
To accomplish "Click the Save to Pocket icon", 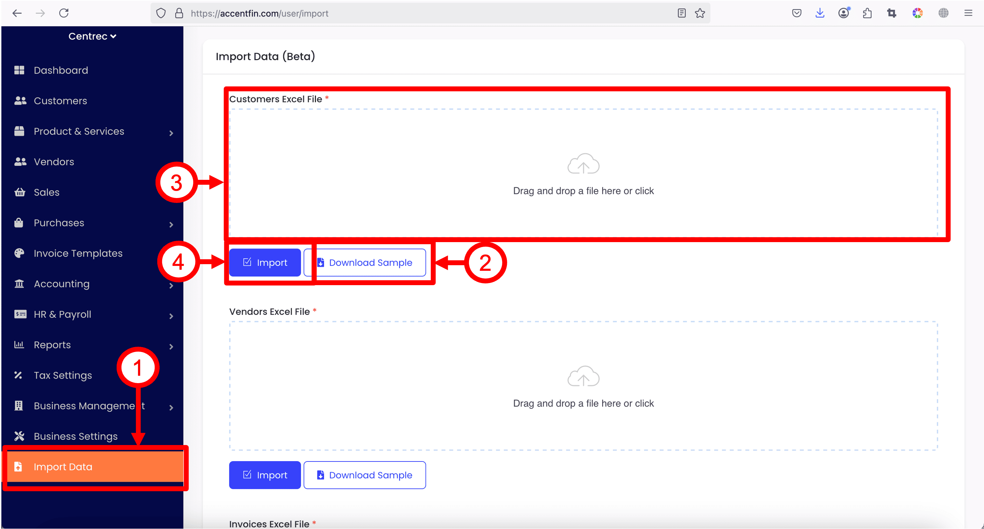I will click(x=797, y=13).
